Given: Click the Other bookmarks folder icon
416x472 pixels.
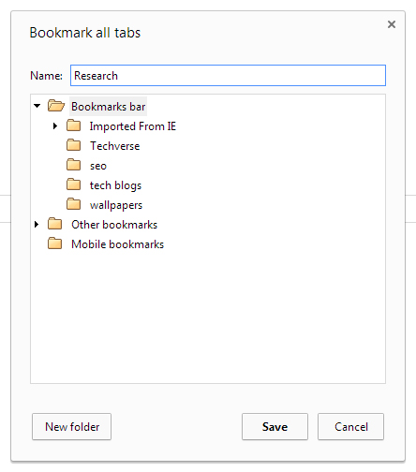Looking at the screenshot, I should tap(55, 224).
